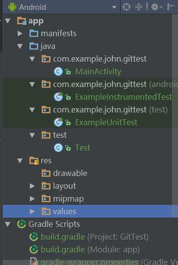Expand the layout folder
178x265 pixels.
click(x=32, y=186)
